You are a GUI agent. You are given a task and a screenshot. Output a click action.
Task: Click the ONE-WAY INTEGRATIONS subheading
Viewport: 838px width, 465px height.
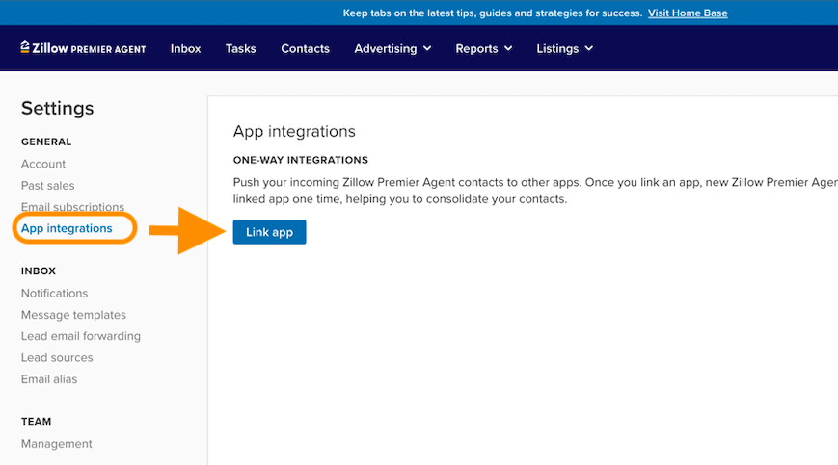(x=300, y=160)
